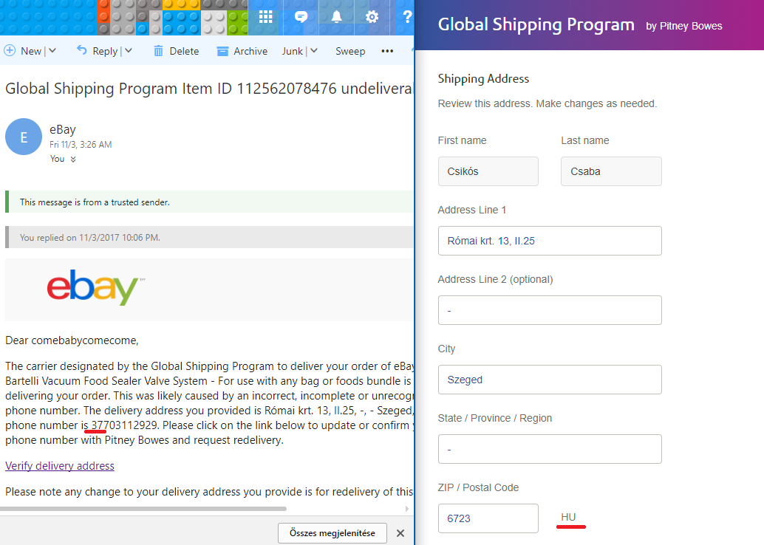Image resolution: width=764 pixels, height=545 pixels.
Task: Open the app launcher grid icon
Action: [x=265, y=17]
